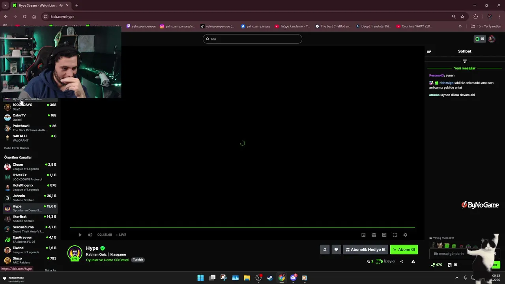Open the HolyPhoenix channel in sidebar
Screen dimensions: 505x284
pyautogui.click(x=30, y=187)
